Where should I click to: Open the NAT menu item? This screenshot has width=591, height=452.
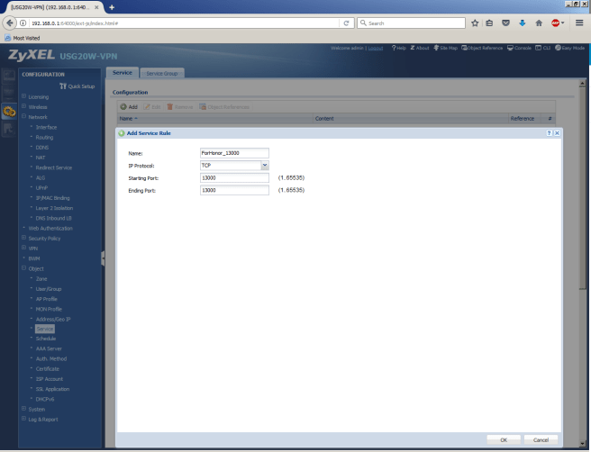point(41,158)
